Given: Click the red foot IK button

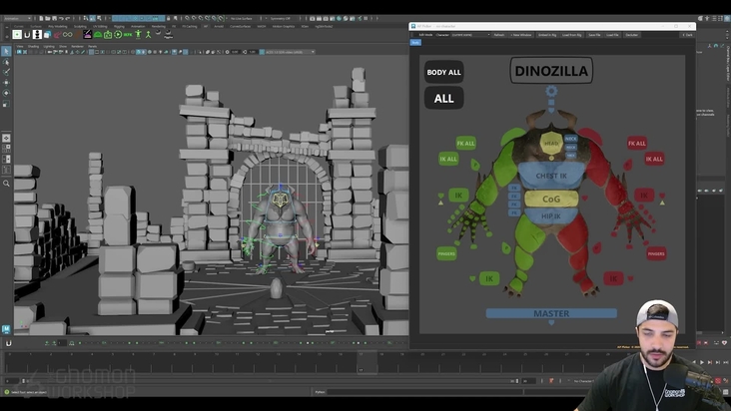Looking at the screenshot, I should pos(613,278).
